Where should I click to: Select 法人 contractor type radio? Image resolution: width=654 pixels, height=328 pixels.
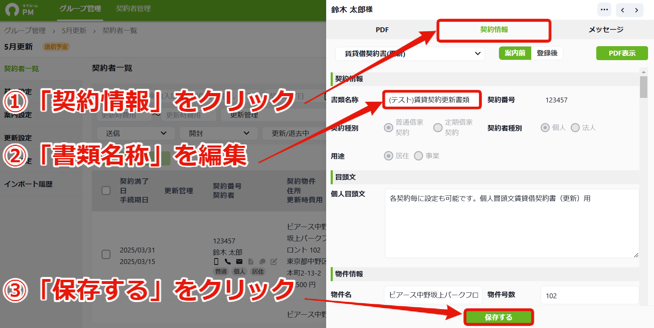click(575, 128)
